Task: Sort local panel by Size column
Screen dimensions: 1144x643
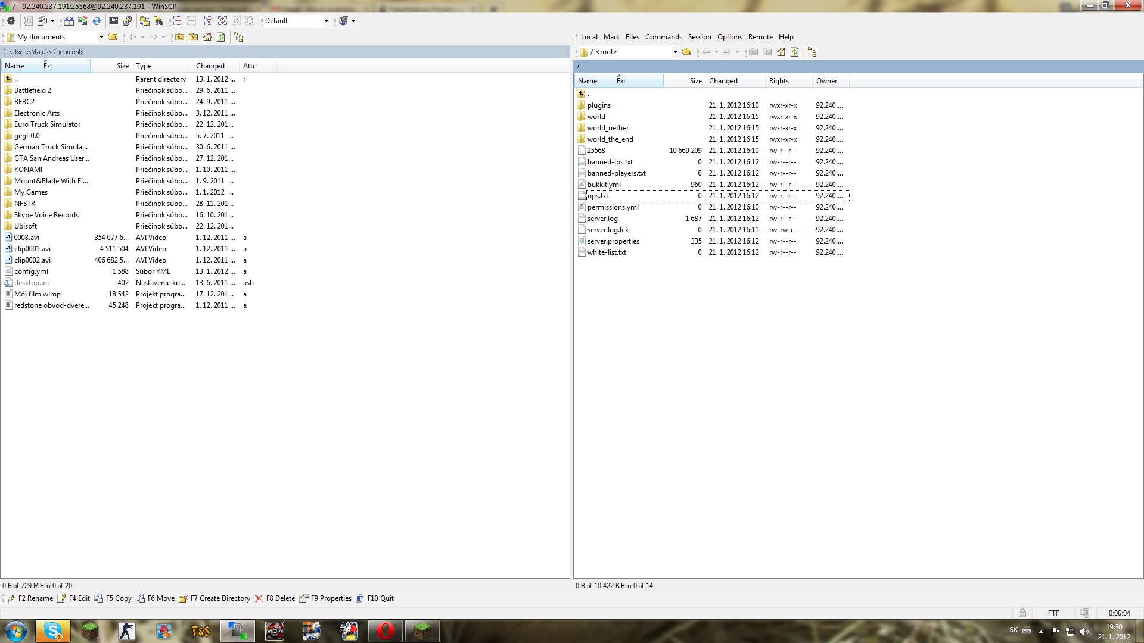Action: coord(111,66)
